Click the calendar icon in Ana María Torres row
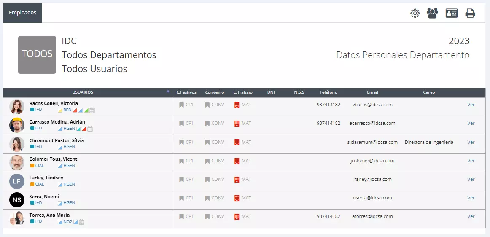490x237 pixels. pyautogui.click(x=81, y=222)
